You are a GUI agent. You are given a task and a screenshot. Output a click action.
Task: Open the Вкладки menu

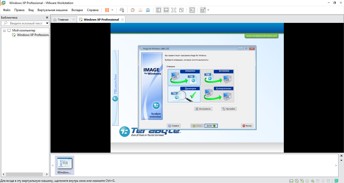point(77,10)
